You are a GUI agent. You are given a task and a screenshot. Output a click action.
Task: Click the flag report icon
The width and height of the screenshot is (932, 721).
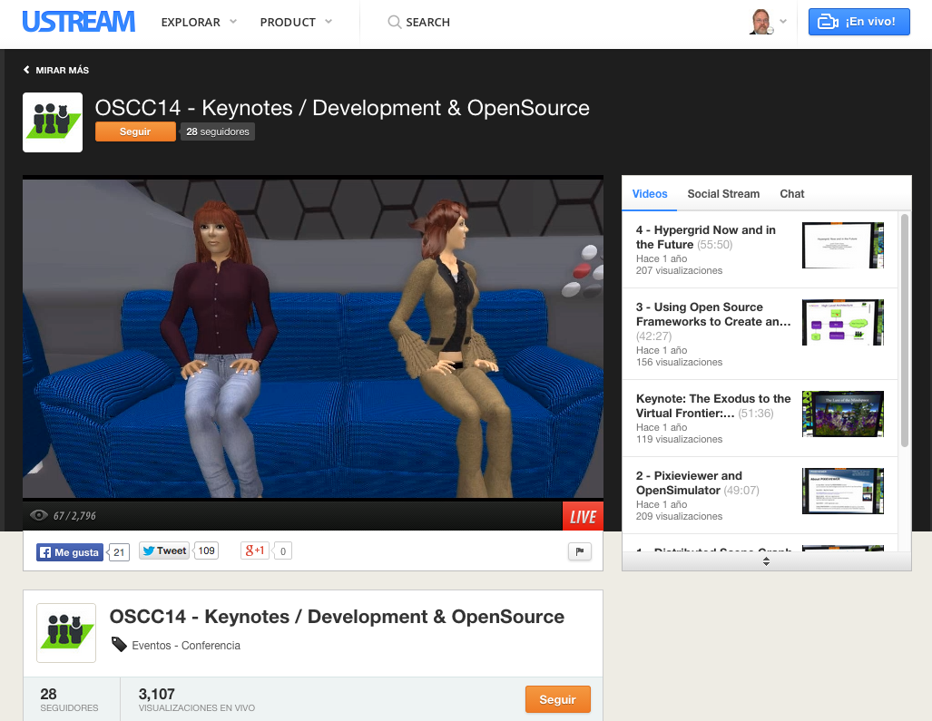pyautogui.click(x=580, y=551)
